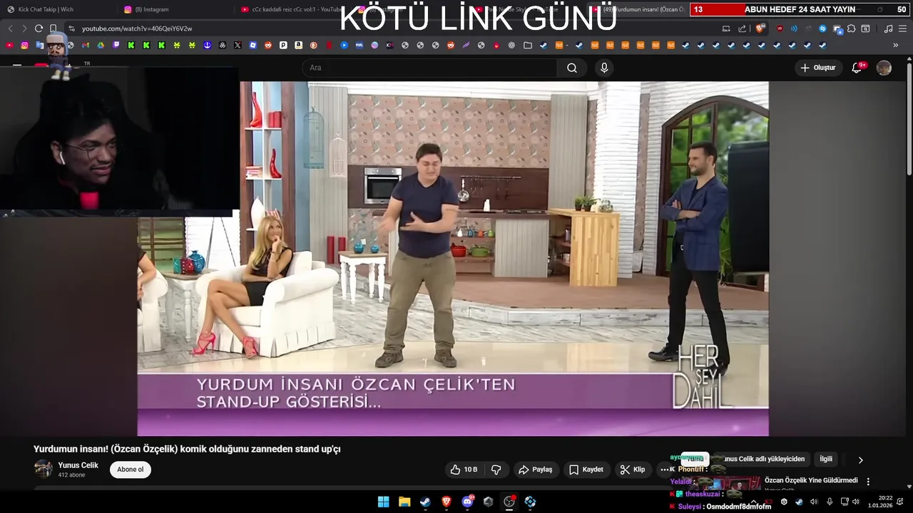Image resolution: width=913 pixels, height=513 pixels.
Task: Open 'Özcan Özçelik Yine Güldürmedi' recommended video
Action: (x=811, y=481)
